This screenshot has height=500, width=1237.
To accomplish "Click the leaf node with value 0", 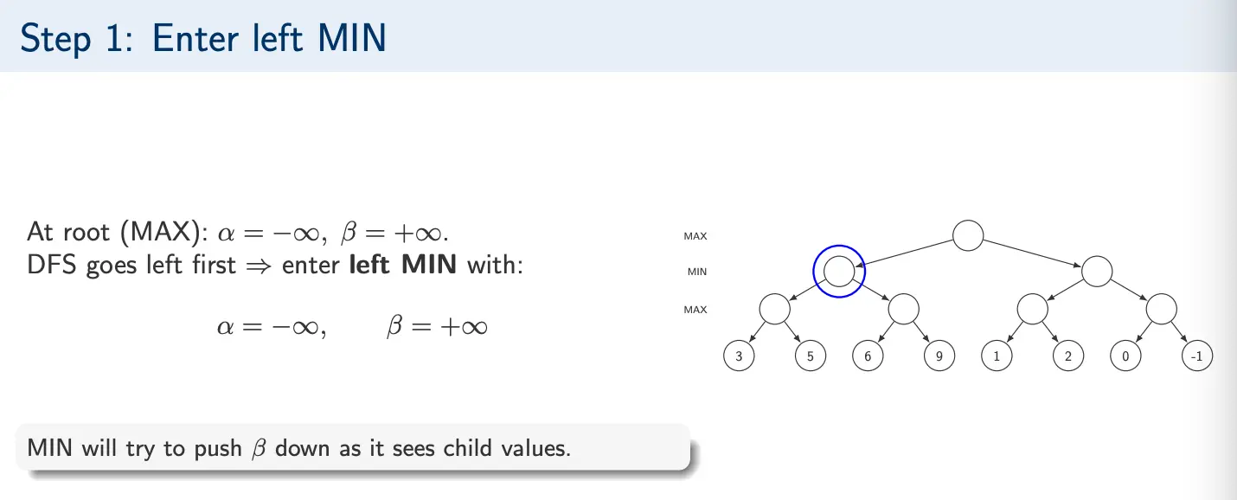I will point(1125,357).
